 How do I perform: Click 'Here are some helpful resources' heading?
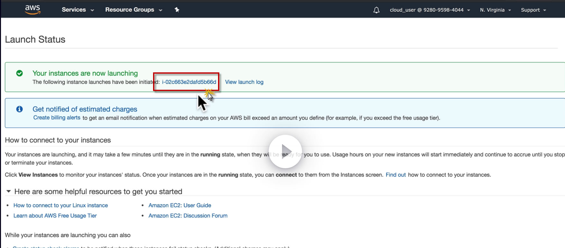[x=98, y=192]
